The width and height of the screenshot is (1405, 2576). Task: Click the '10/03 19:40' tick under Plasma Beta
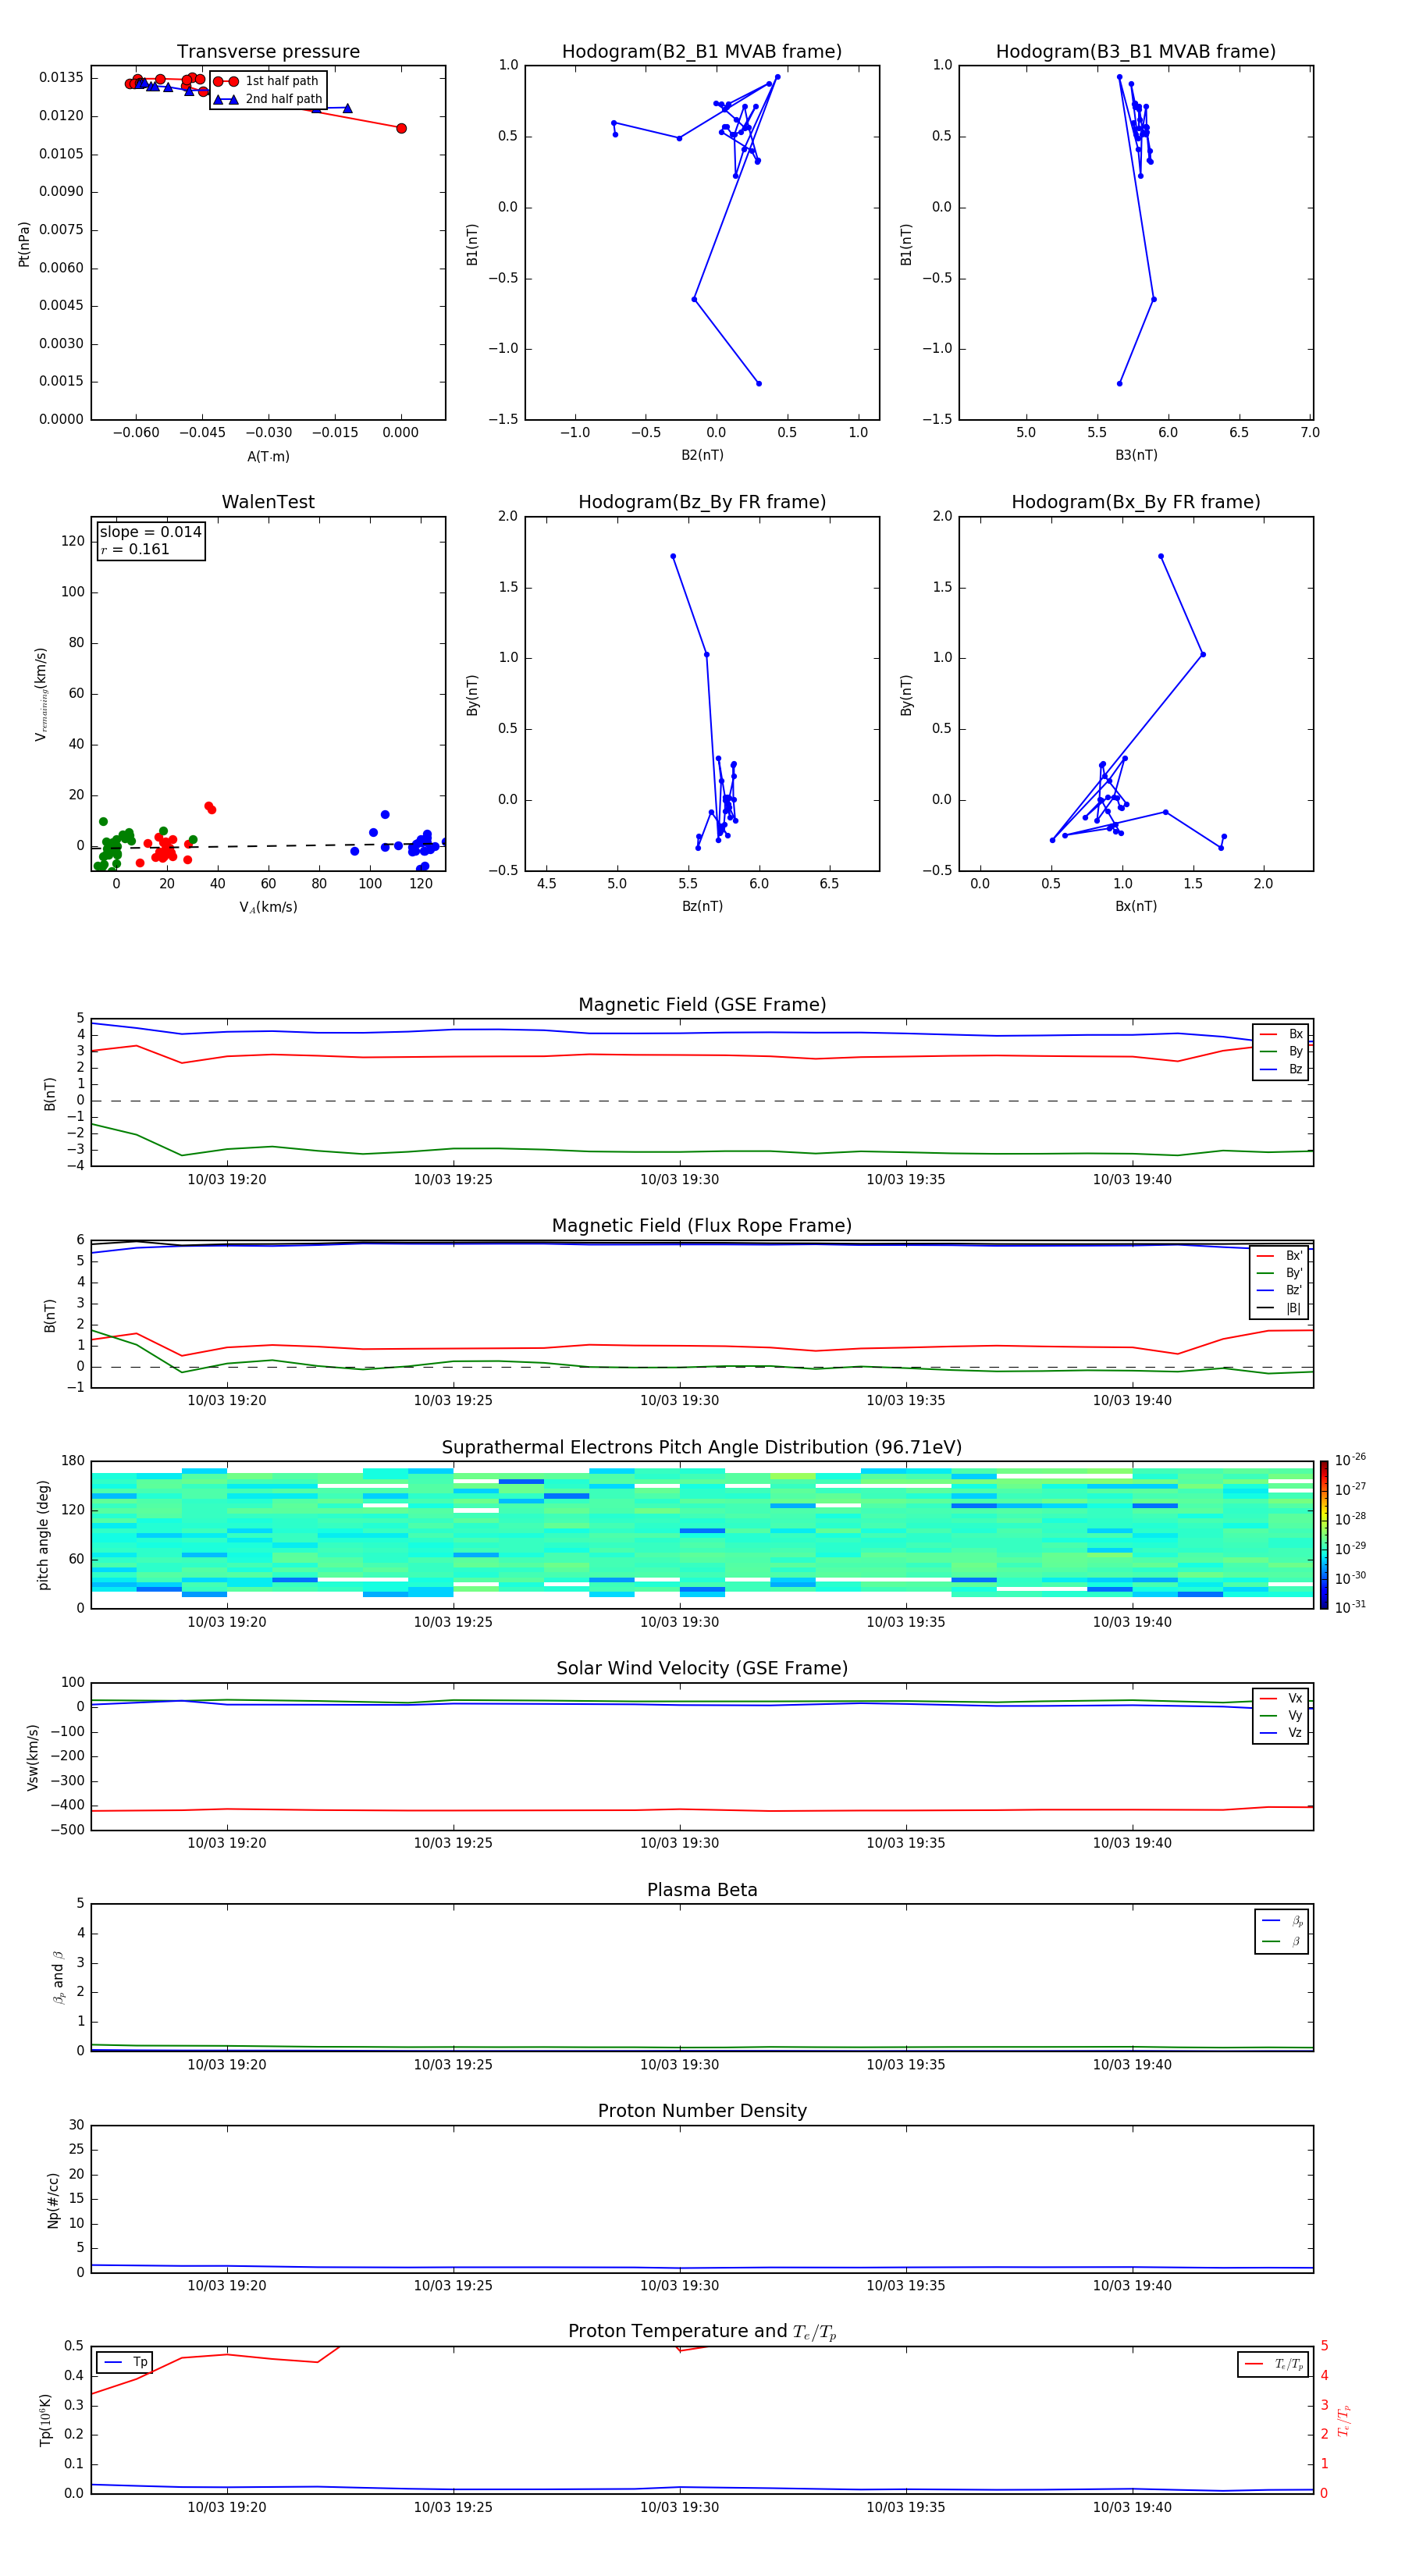(x=1132, y=2064)
